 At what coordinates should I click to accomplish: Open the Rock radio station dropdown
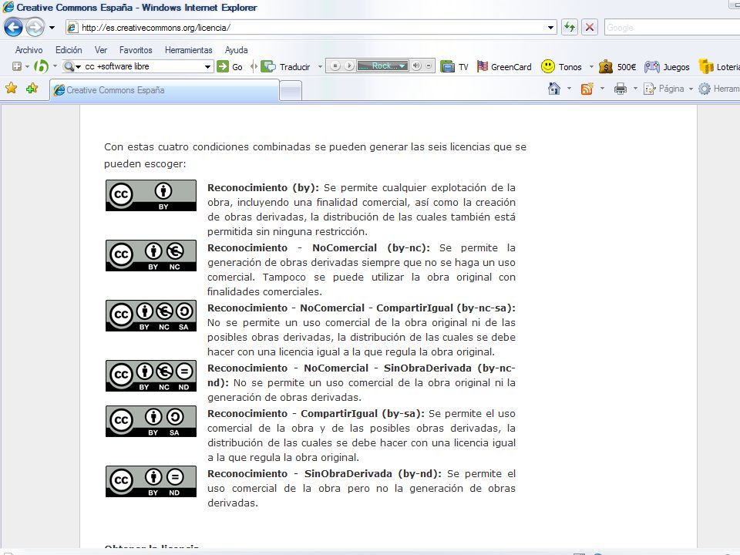(402, 66)
